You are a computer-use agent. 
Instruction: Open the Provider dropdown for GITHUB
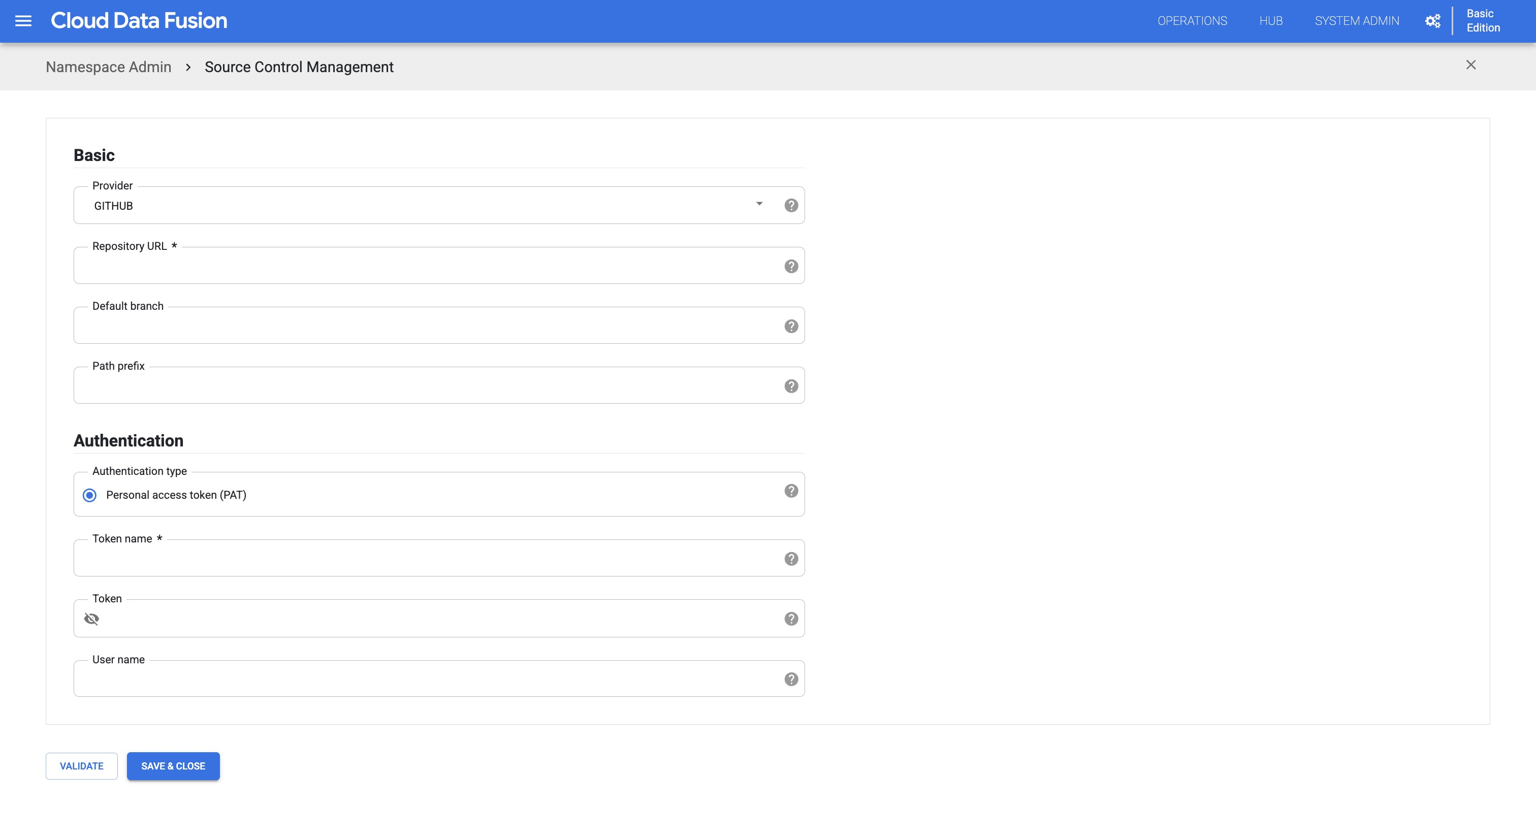click(x=759, y=205)
